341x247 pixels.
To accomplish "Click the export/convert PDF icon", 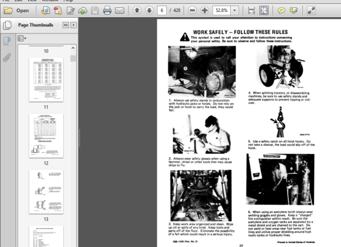I will pos(45,10).
